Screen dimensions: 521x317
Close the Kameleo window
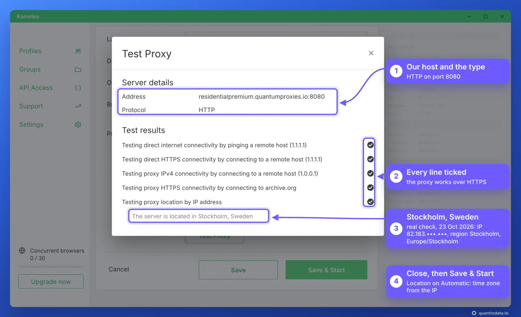(502, 16)
